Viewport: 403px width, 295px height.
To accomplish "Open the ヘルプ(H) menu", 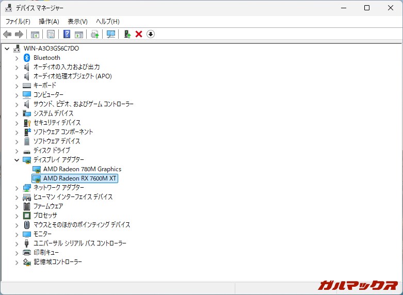I will click(x=108, y=22).
